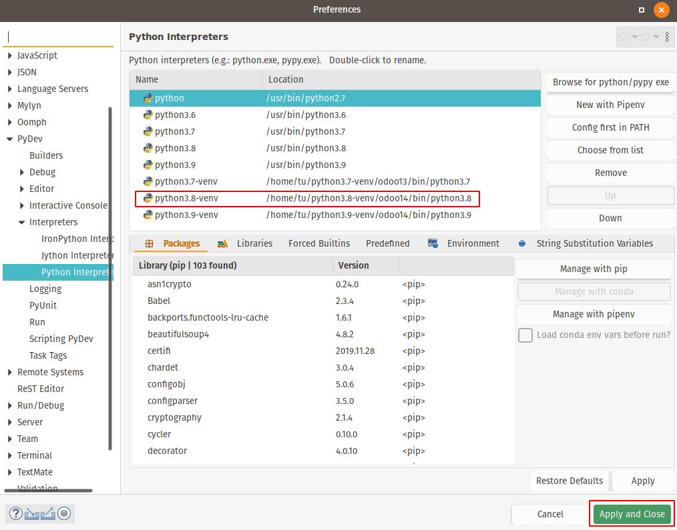Open the Help question mark icon
The height and width of the screenshot is (530, 677).
(16, 513)
